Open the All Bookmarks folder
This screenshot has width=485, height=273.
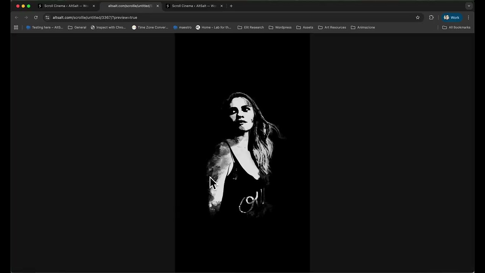coord(456,27)
